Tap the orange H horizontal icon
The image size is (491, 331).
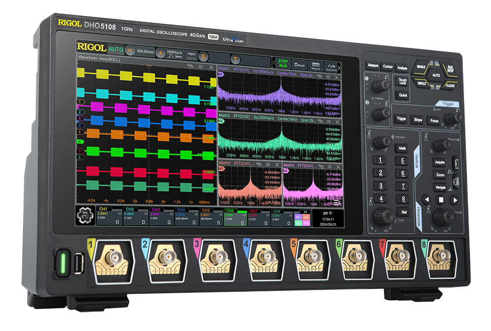tap(130, 50)
